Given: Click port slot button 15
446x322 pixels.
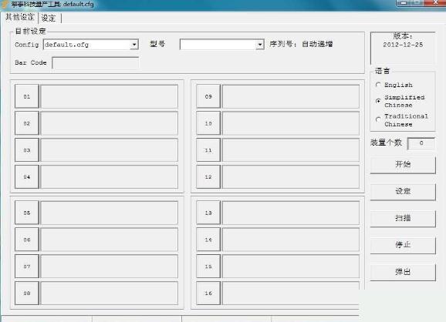Looking at the screenshot, I should pyautogui.click(x=208, y=267).
